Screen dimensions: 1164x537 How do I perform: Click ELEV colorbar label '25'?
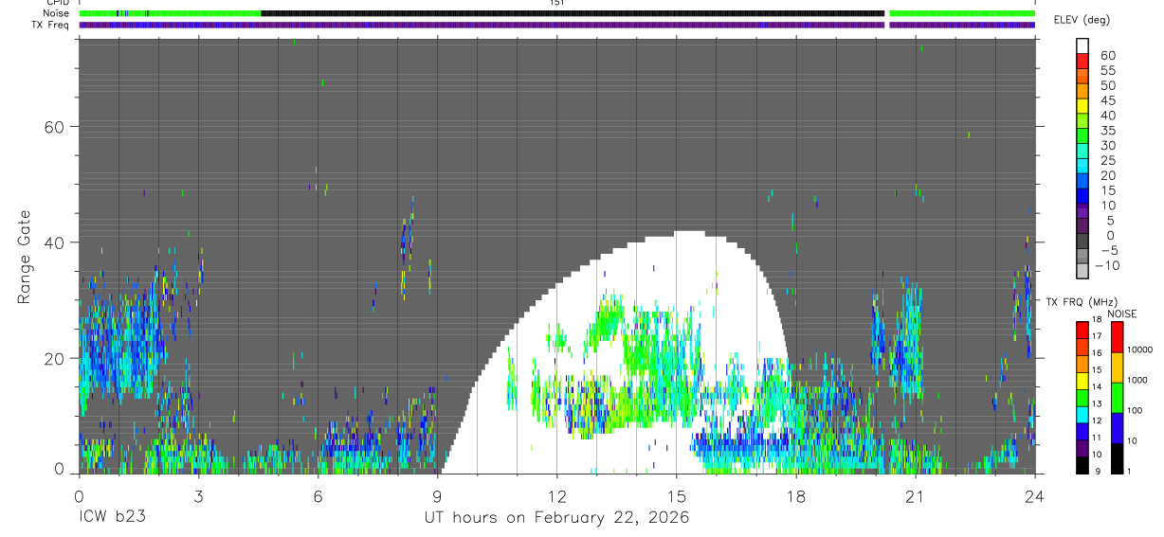pos(1108,160)
